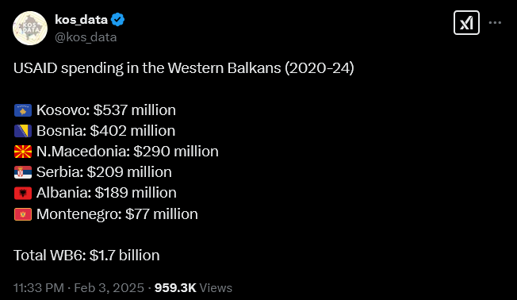Viewport: 517px width, 300px height.
Task: Click the @kos_data handle
Action: pyautogui.click(x=86, y=37)
